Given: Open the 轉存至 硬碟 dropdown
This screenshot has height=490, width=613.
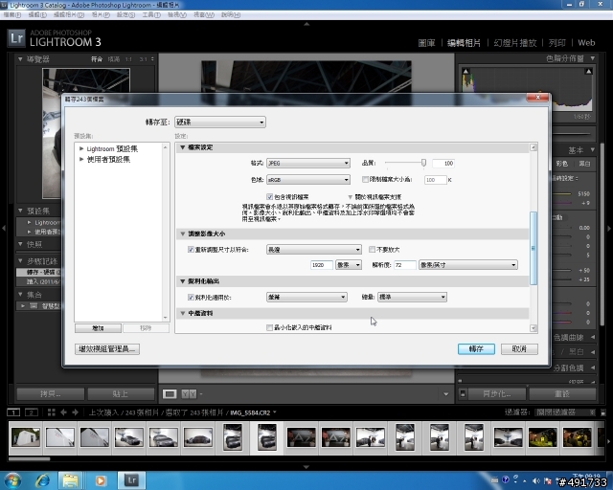Looking at the screenshot, I should click(220, 122).
